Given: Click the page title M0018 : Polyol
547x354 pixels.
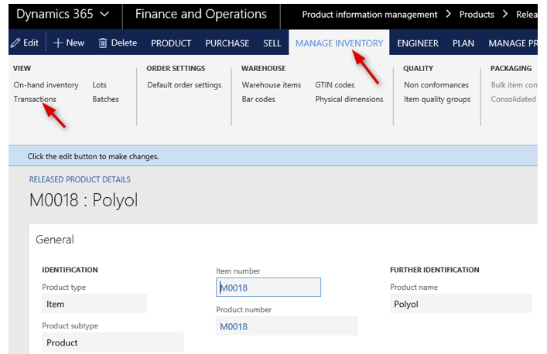Looking at the screenshot, I should tap(84, 200).
